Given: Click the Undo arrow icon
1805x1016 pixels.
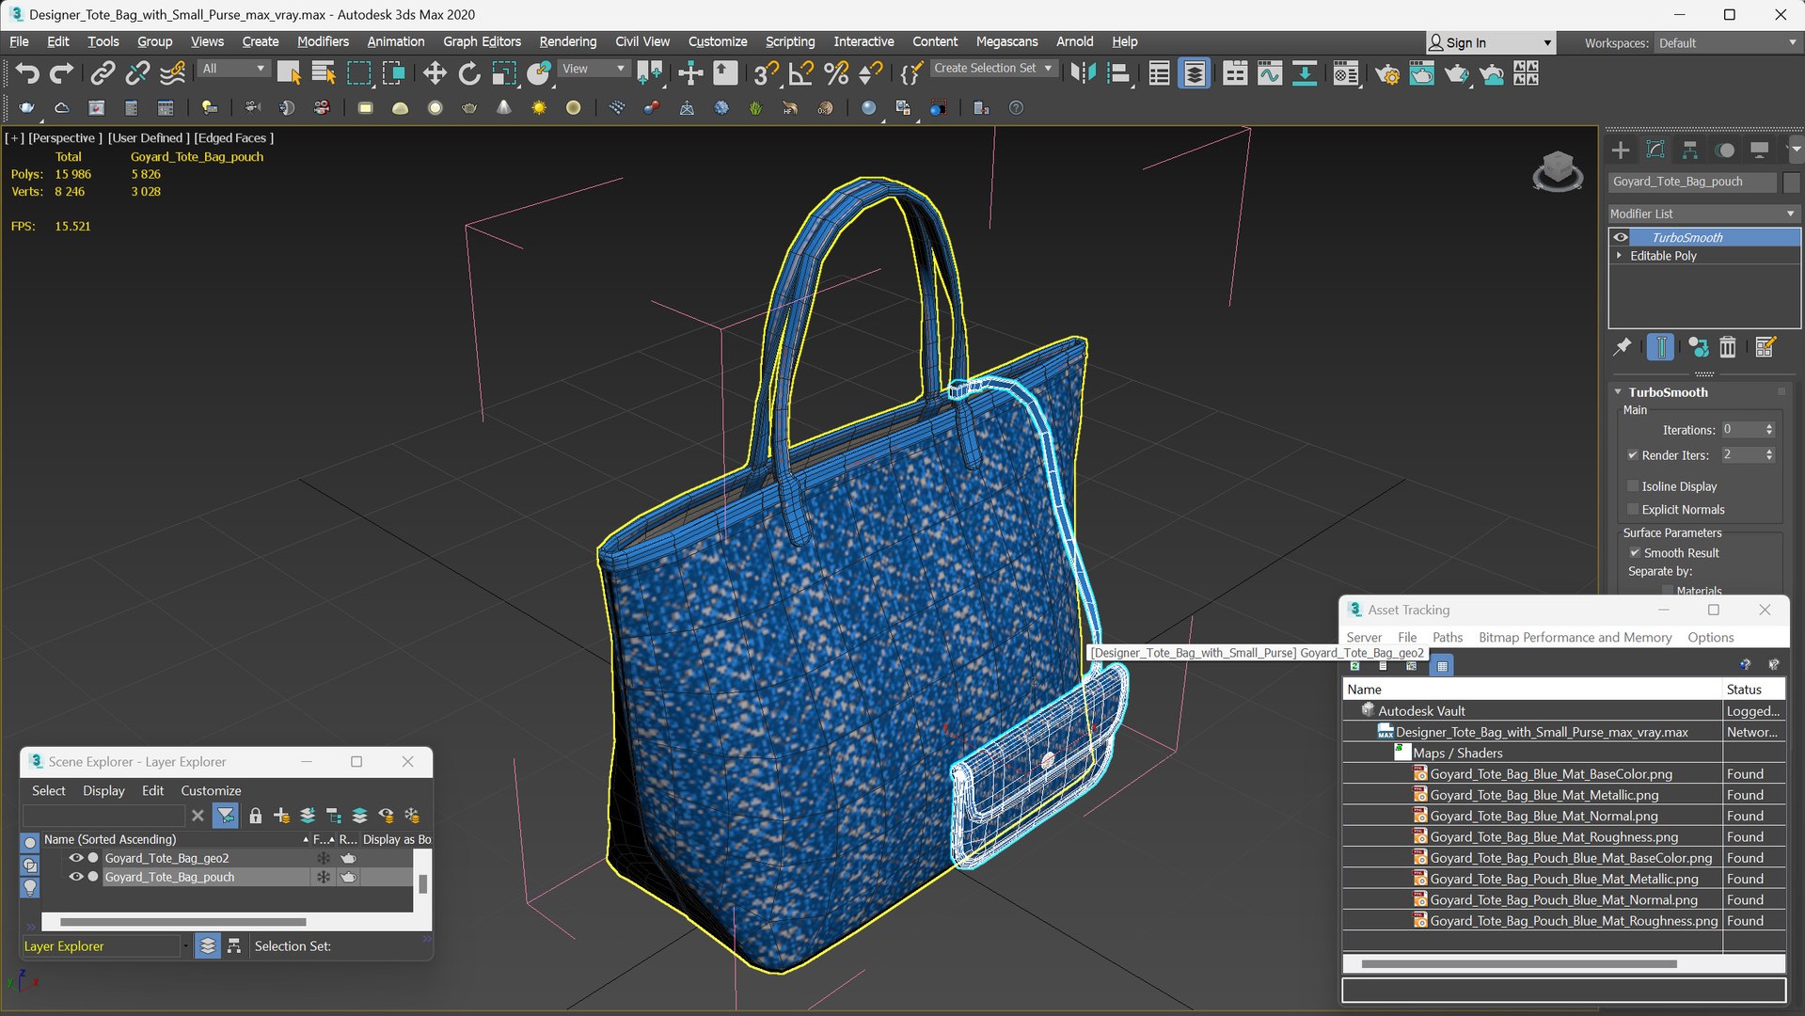Looking at the screenshot, I should 27,72.
